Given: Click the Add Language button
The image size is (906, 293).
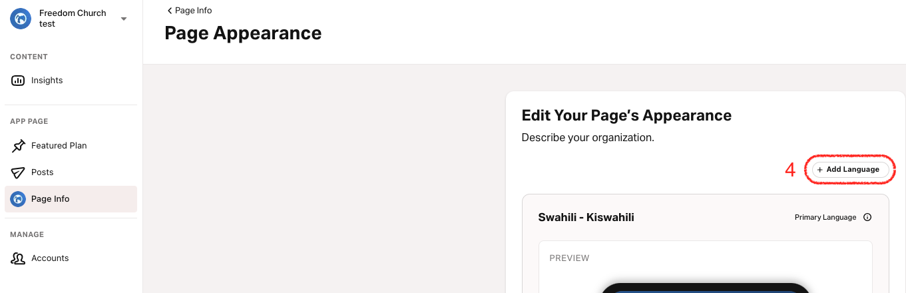Looking at the screenshot, I should coord(850,170).
